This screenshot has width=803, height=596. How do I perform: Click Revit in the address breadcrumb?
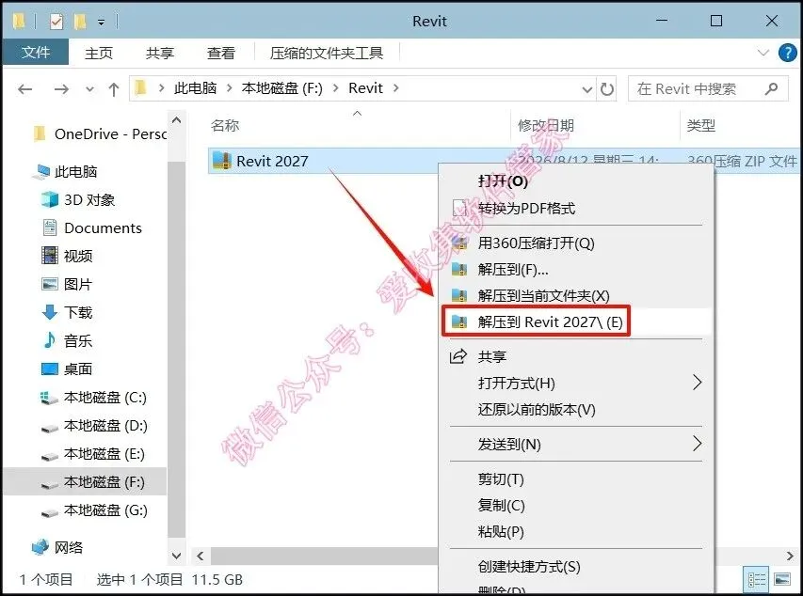point(365,88)
